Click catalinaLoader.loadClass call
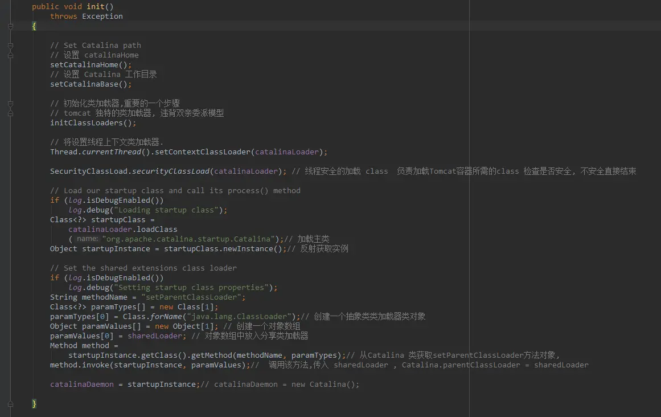This screenshot has width=661, height=417. point(122,230)
